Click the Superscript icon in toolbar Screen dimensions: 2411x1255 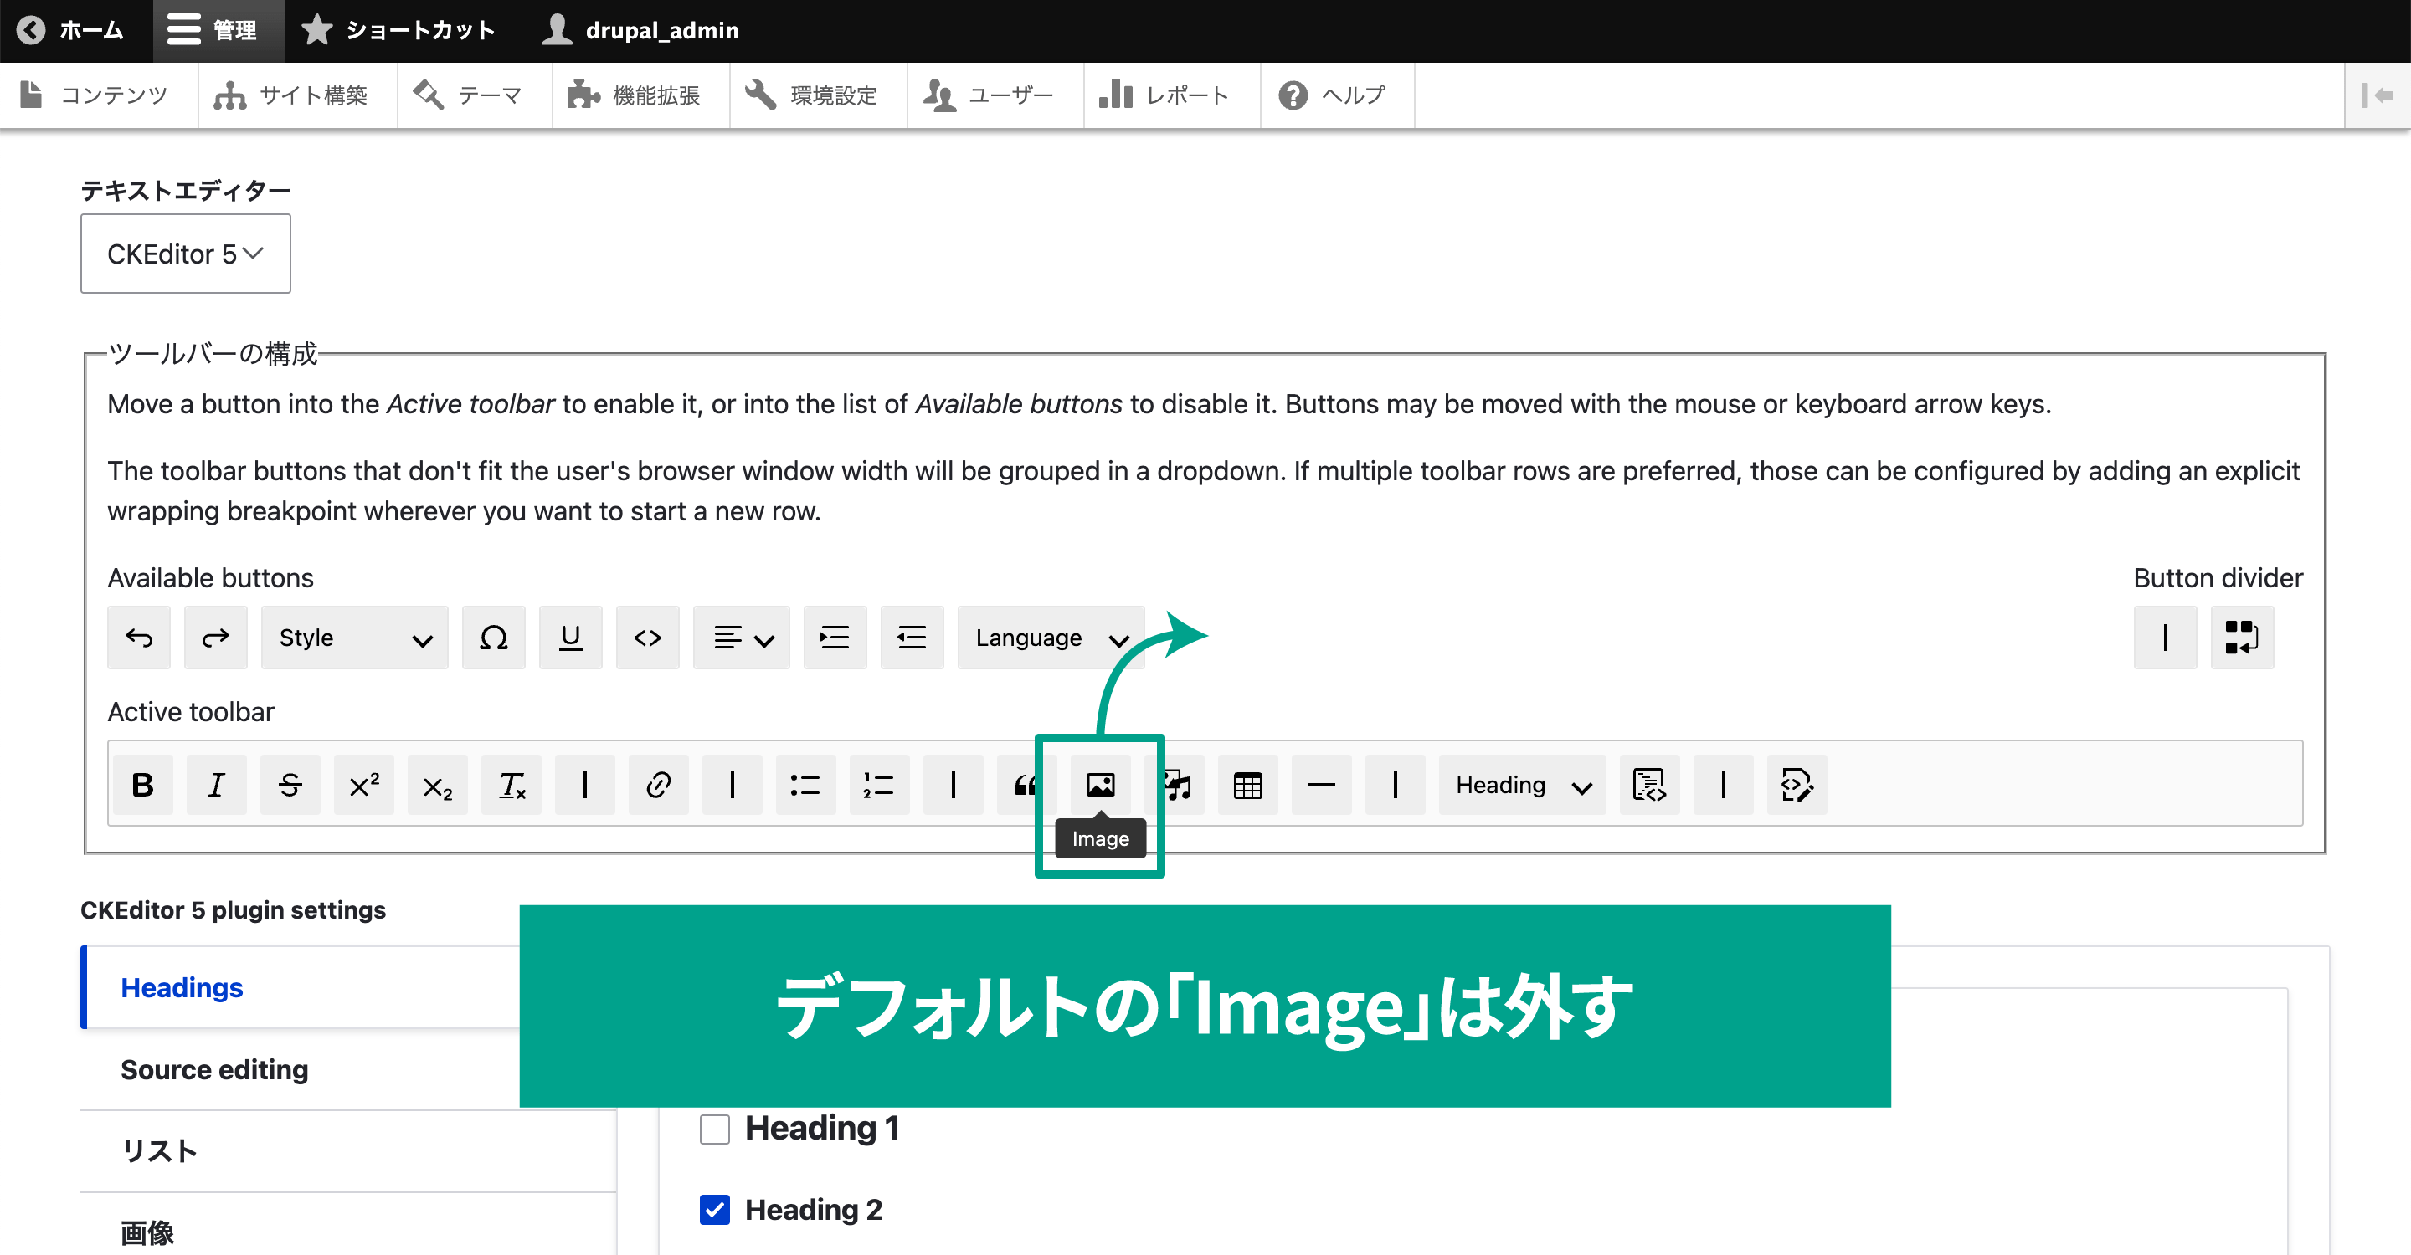(362, 784)
